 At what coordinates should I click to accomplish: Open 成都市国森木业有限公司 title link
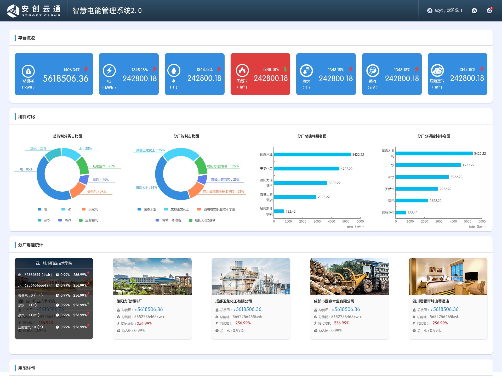[334, 301]
